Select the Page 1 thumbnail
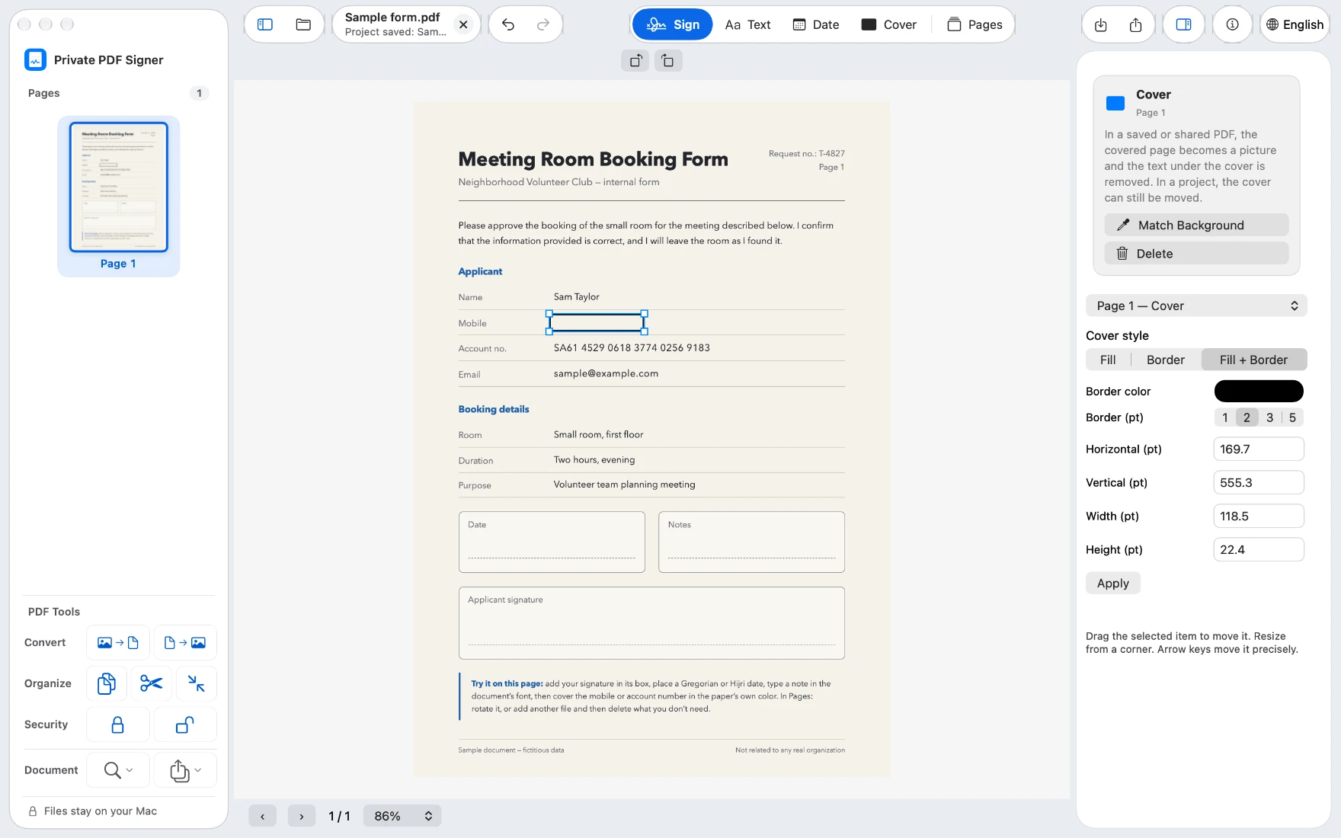The width and height of the screenshot is (1341, 838). tap(119, 196)
